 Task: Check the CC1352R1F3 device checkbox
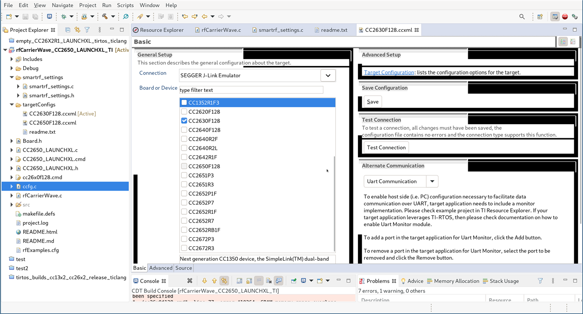[184, 102]
